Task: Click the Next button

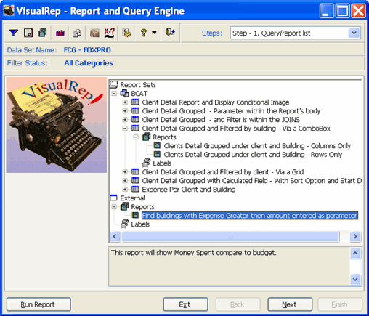Action: pyautogui.click(x=290, y=304)
